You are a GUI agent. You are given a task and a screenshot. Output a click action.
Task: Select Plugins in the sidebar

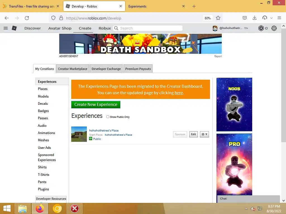43,189
